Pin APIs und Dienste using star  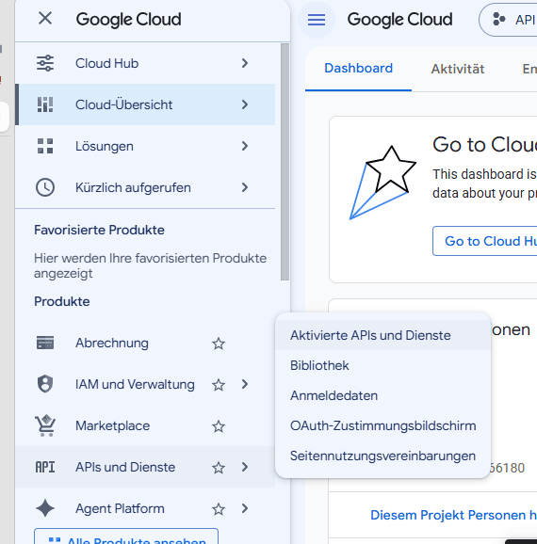(x=219, y=468)
